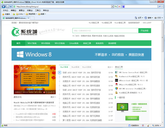Select Linux系统 in the green nav bar

[x=74, y=43]
